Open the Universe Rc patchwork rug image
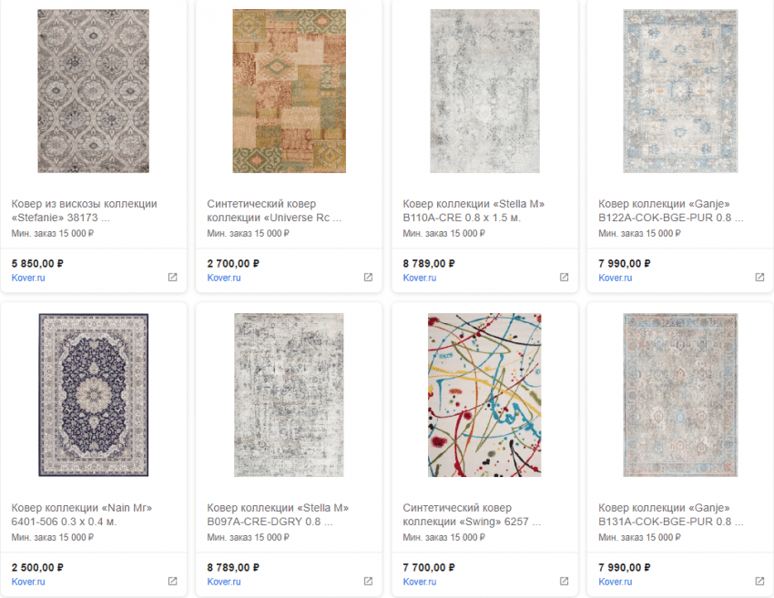This screenshot has height=598, width=774. 289,91
